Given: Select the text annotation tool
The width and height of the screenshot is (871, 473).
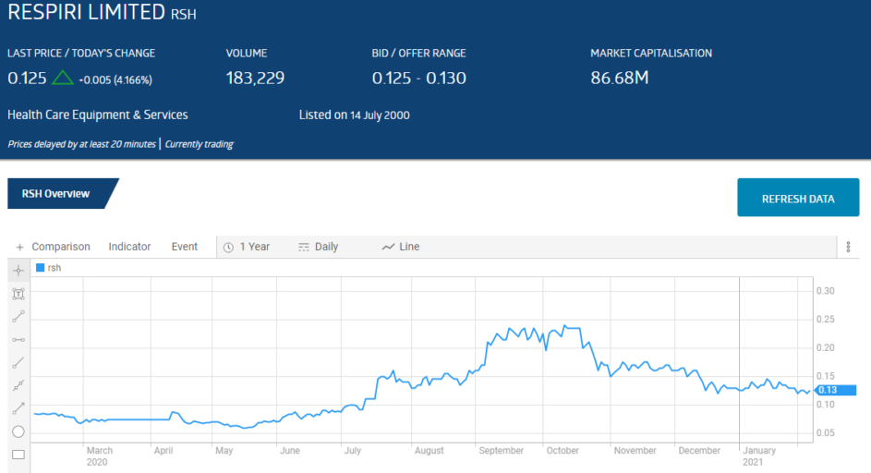Looking at the screenshot, I should [18, 294].
